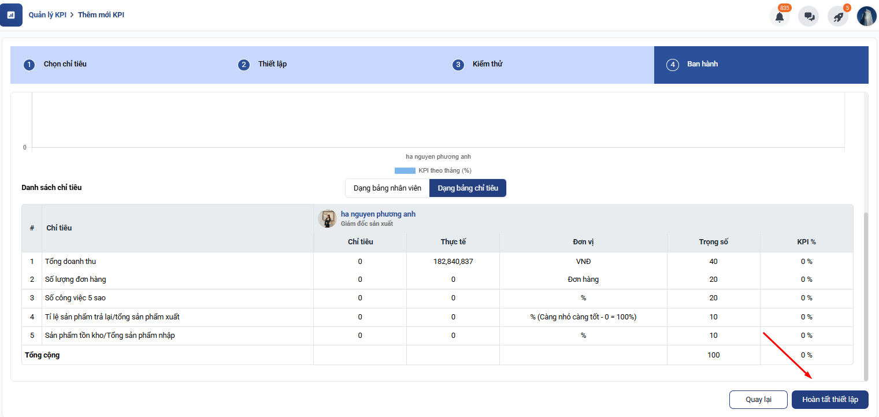This screenshot has width=879, height=417.
Task: Click the vertical scrollbar of the panel
Action: (x=865, y=295)
